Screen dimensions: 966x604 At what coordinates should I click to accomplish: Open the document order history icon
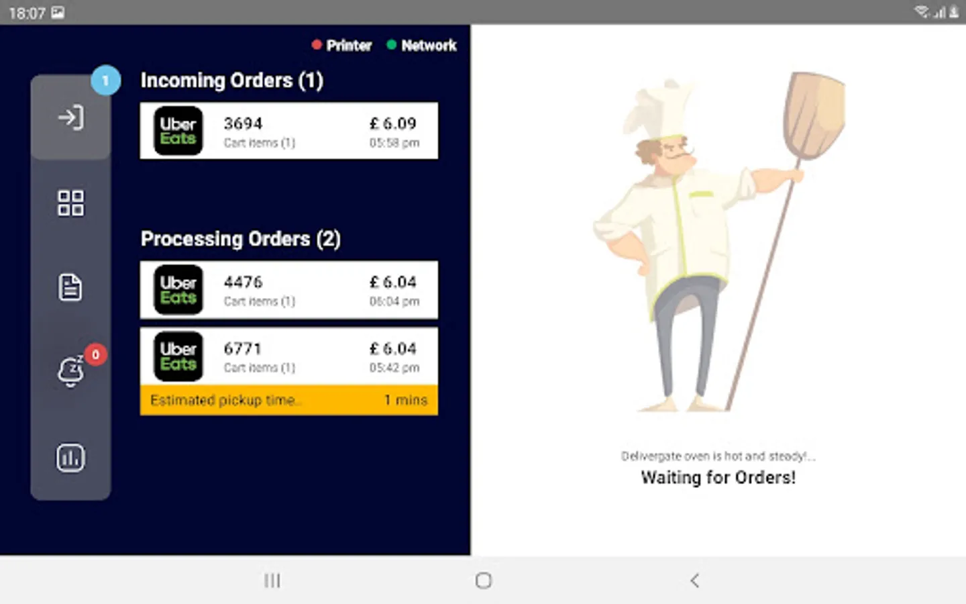click(x=70, y=287)
